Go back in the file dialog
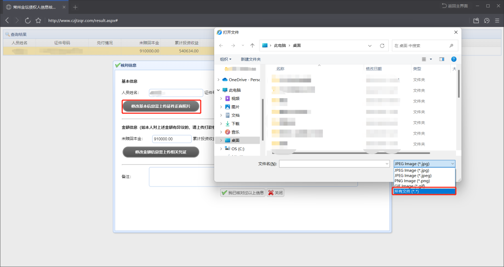This screenshot has width=504, height=267. coord(221,46)
